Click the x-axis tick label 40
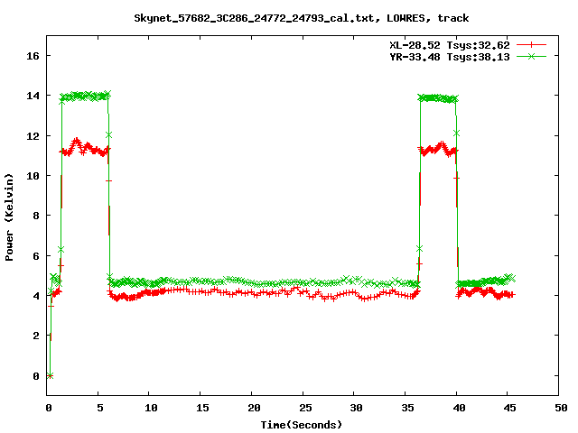The width and height of the screenshot is (578, 433). click(x=459, y=408)
